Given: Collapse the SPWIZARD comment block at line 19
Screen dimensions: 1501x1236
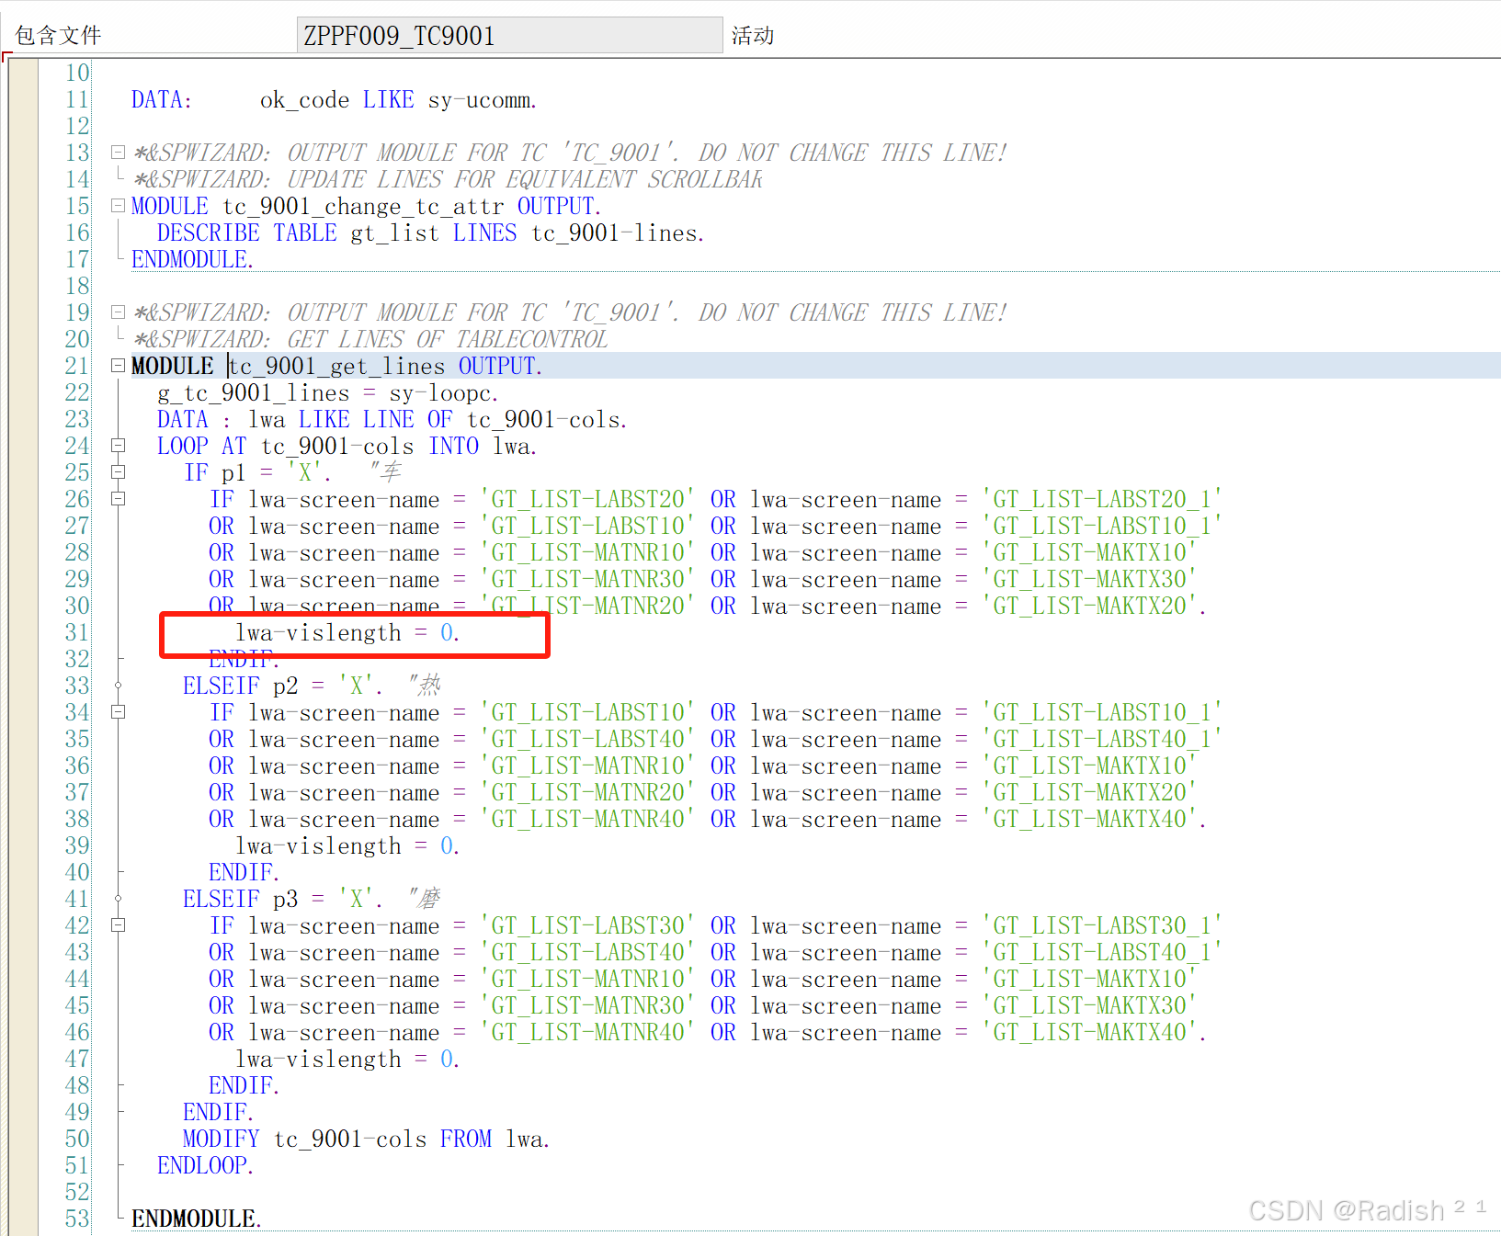Looking at the screenshot, I should tap(117, 312).
